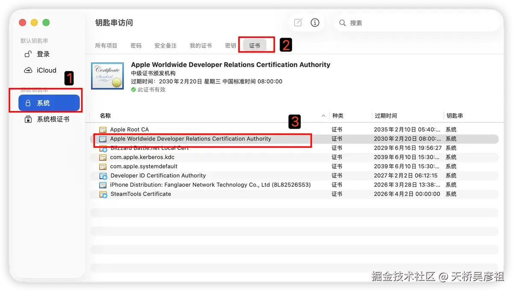Click the large certificate thumbnail image
Viewport: 513px width, 291px height.
click(107, 76)
